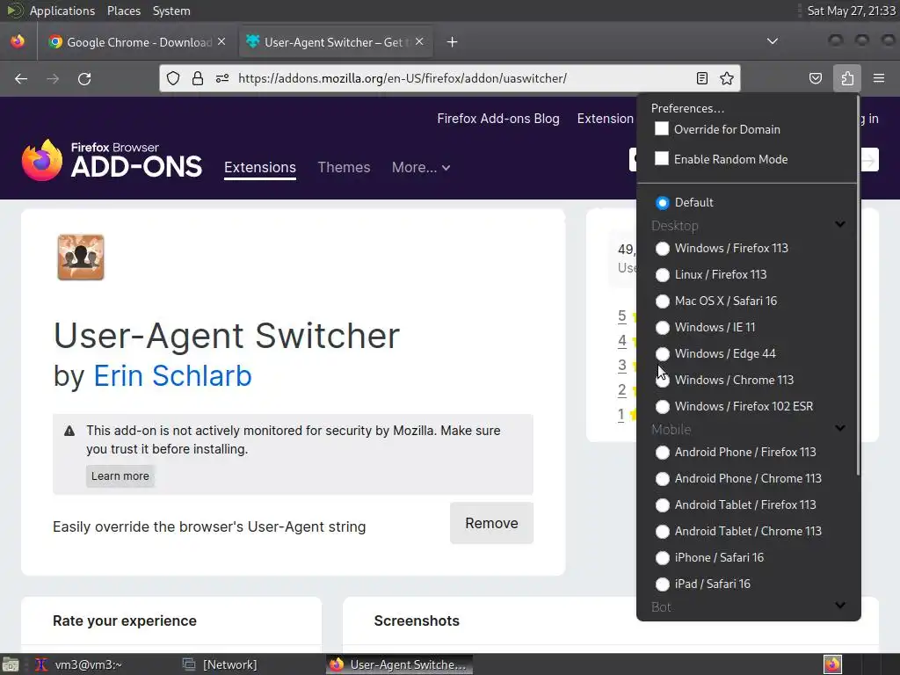
Task: Pick iPad / Safari 16 user agent
Action: click(663, 584)
